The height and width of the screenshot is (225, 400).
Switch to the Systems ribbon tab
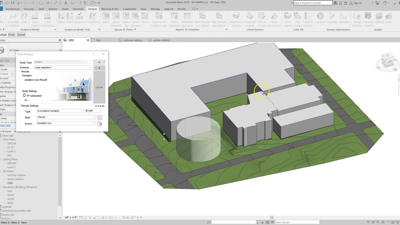pyautogui.click(x=53, y=9)
